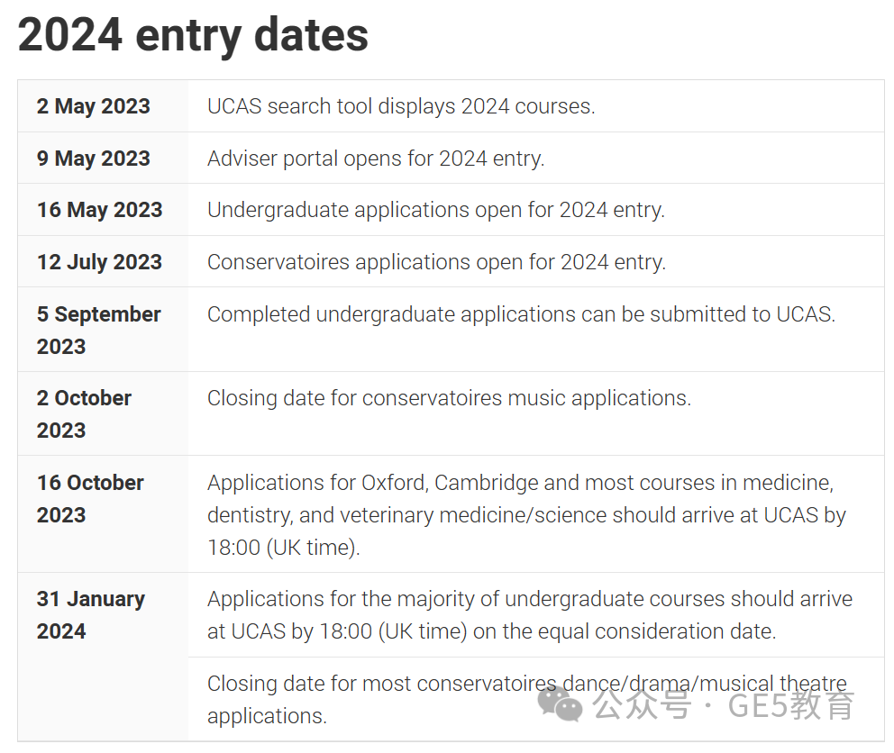Click 'UCAS search tool displays 2024 courses' text
This screenshot has height=753, width=894.
pos(401,106)
